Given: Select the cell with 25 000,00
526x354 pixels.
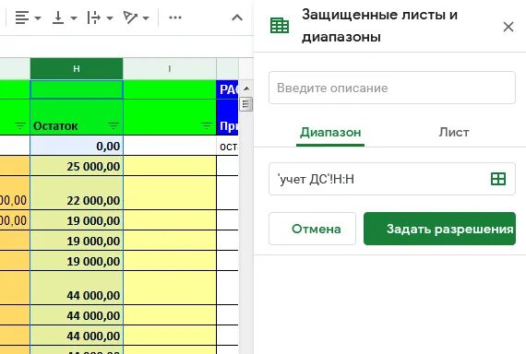Looking at the screenshot, I should (77, 166).
